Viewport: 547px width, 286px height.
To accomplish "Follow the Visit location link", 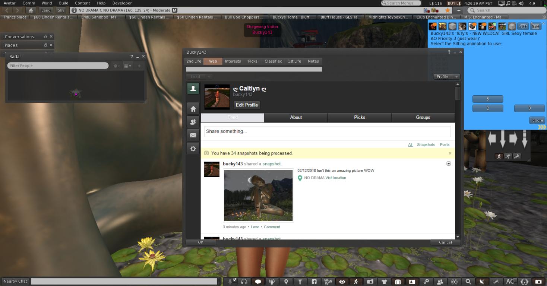I will (x=335, y=178).
